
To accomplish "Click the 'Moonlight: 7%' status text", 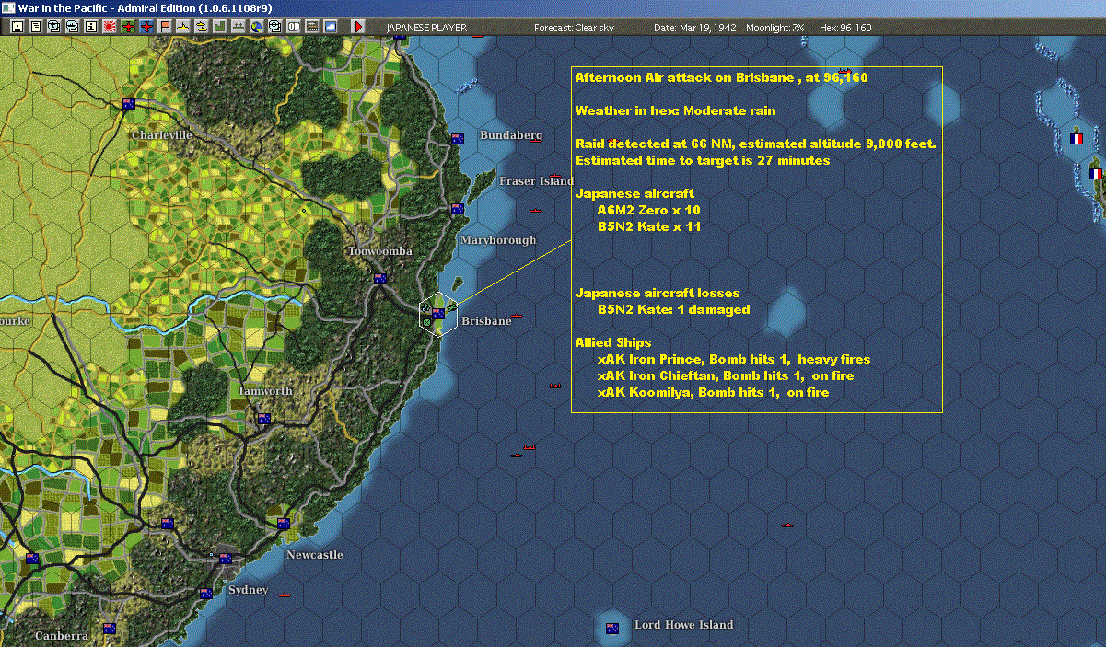I will [x=775, y=28].
